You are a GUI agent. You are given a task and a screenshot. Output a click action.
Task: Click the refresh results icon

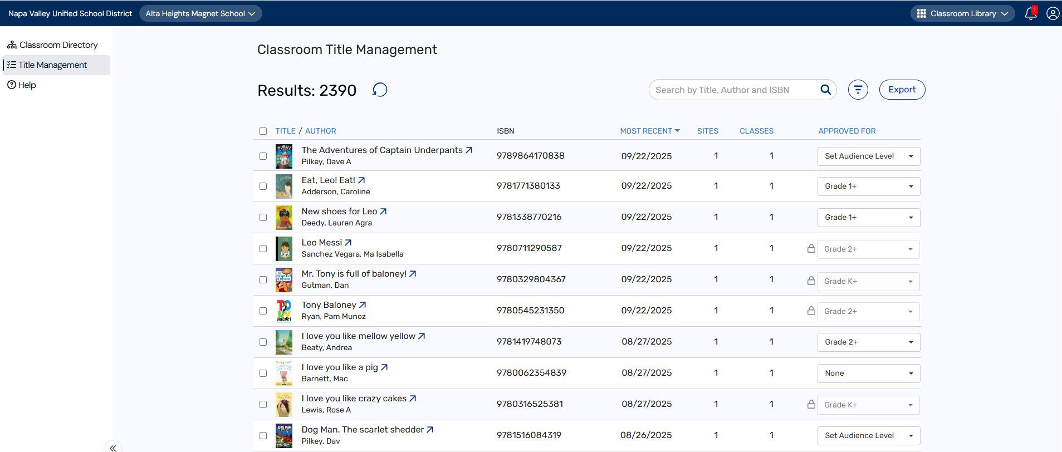(x=380, y=90)
